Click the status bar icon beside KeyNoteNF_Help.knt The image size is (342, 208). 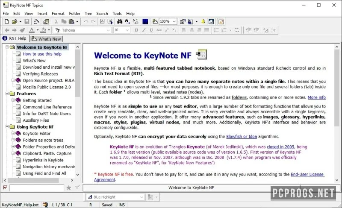[45, 205]
